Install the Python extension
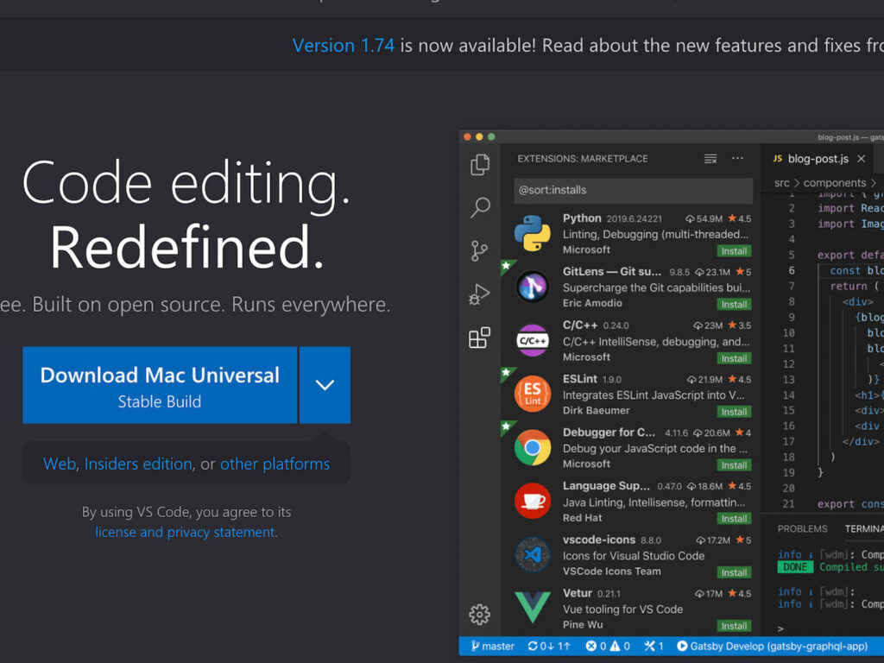This screenshot has width=884, height=663. tap(734, 251)
